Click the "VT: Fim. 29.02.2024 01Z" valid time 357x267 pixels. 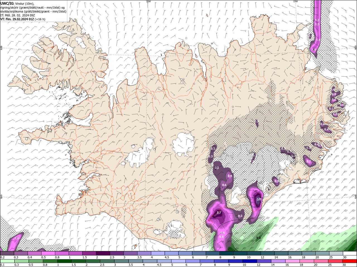point(17,19)
